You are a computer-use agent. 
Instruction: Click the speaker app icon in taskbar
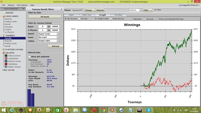tap(85, 110)
